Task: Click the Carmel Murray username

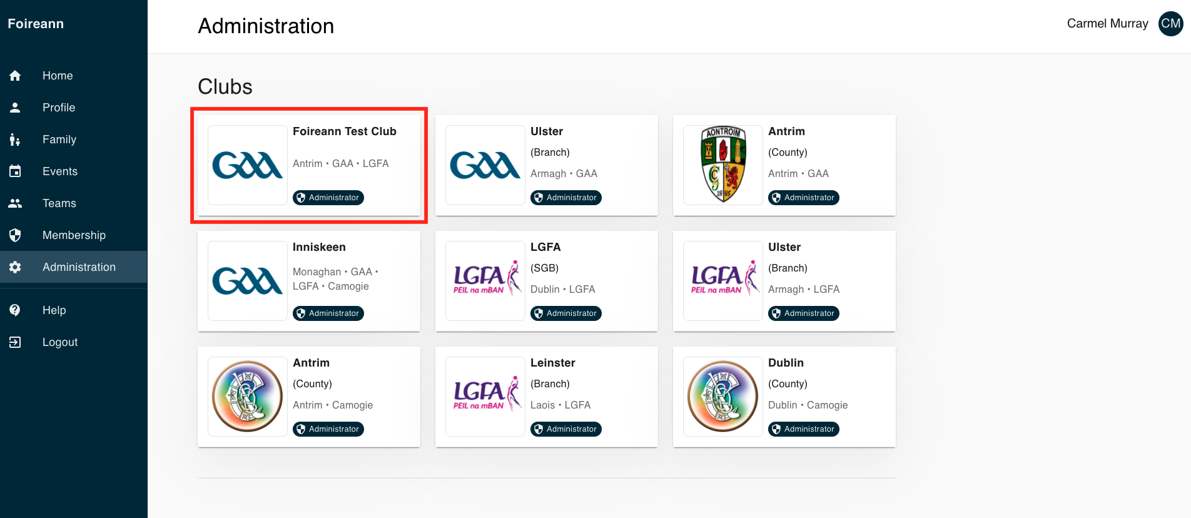Action: point(1107,24)
